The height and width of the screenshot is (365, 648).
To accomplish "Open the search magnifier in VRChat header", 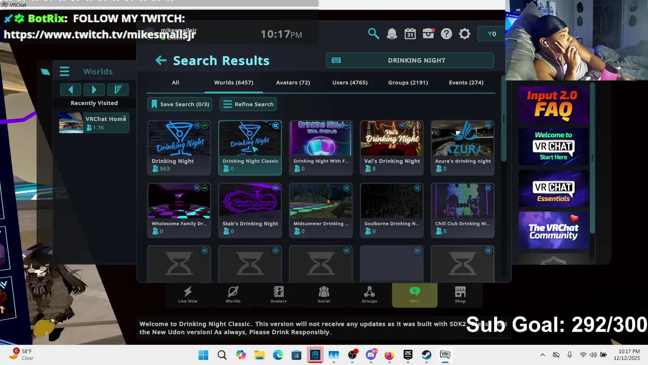I will click(x=374, y=34).
